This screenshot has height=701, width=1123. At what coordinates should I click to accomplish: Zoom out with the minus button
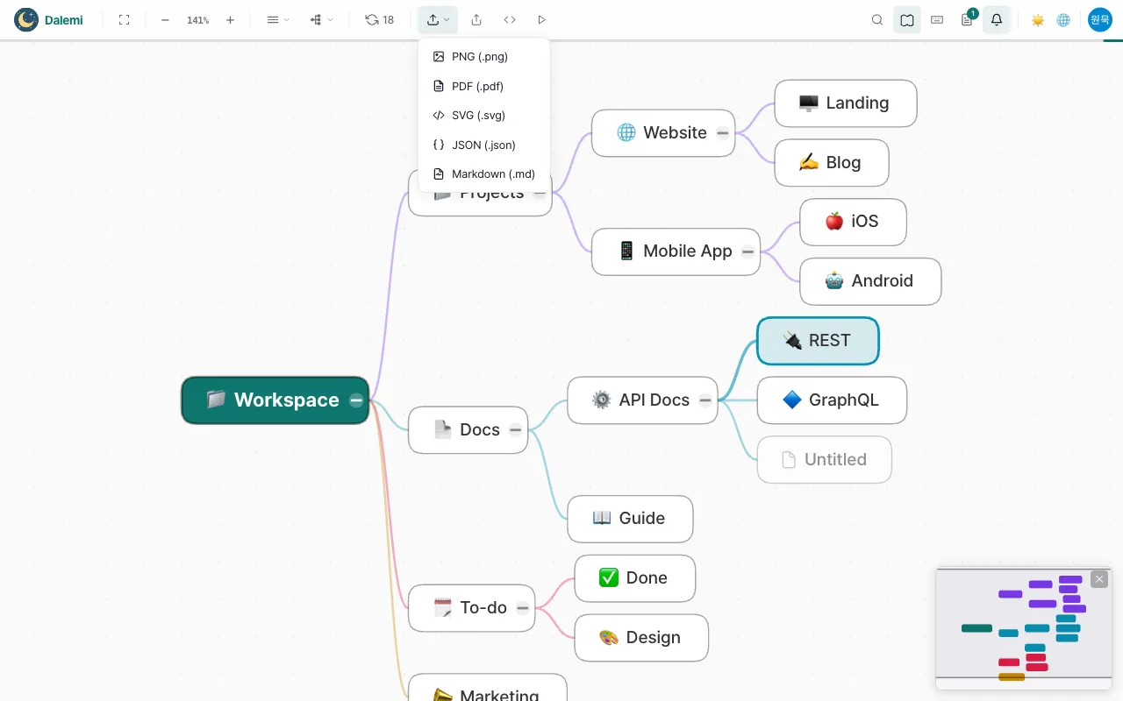(165, 19)
